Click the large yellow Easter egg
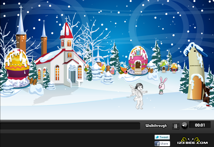214x147 pixels. 16,64
